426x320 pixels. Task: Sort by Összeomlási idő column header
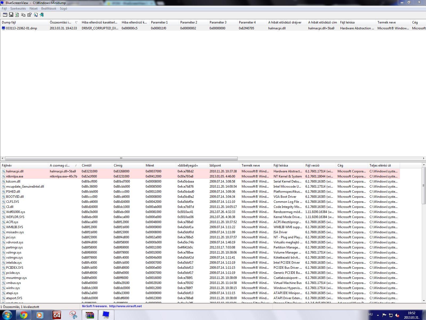click(64, 22)
